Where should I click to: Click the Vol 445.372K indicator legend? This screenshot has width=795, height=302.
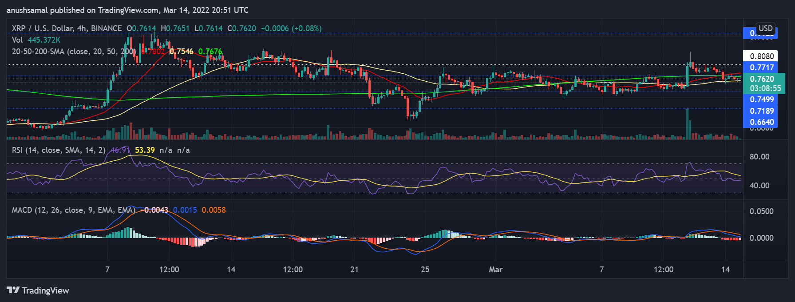(36, 40)
